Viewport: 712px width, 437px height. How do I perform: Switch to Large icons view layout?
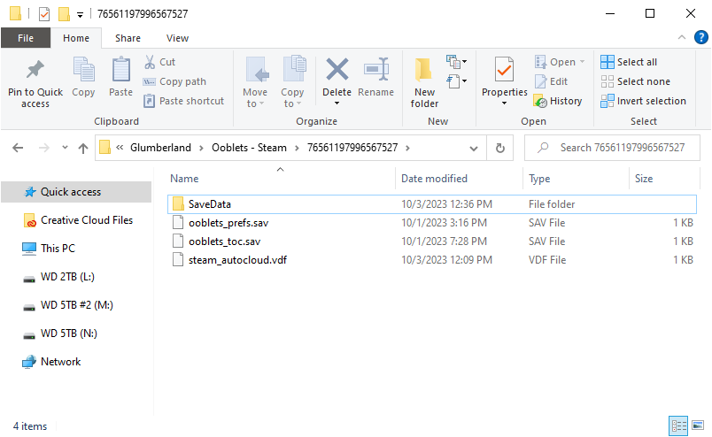point(698,425)
